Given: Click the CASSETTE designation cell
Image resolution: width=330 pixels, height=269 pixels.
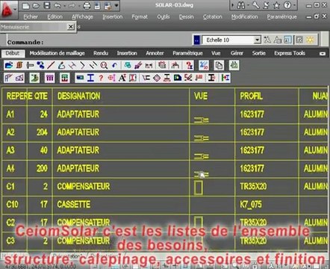Looking at the screenshot, I should pyautogui.click(x=74, y=205).
